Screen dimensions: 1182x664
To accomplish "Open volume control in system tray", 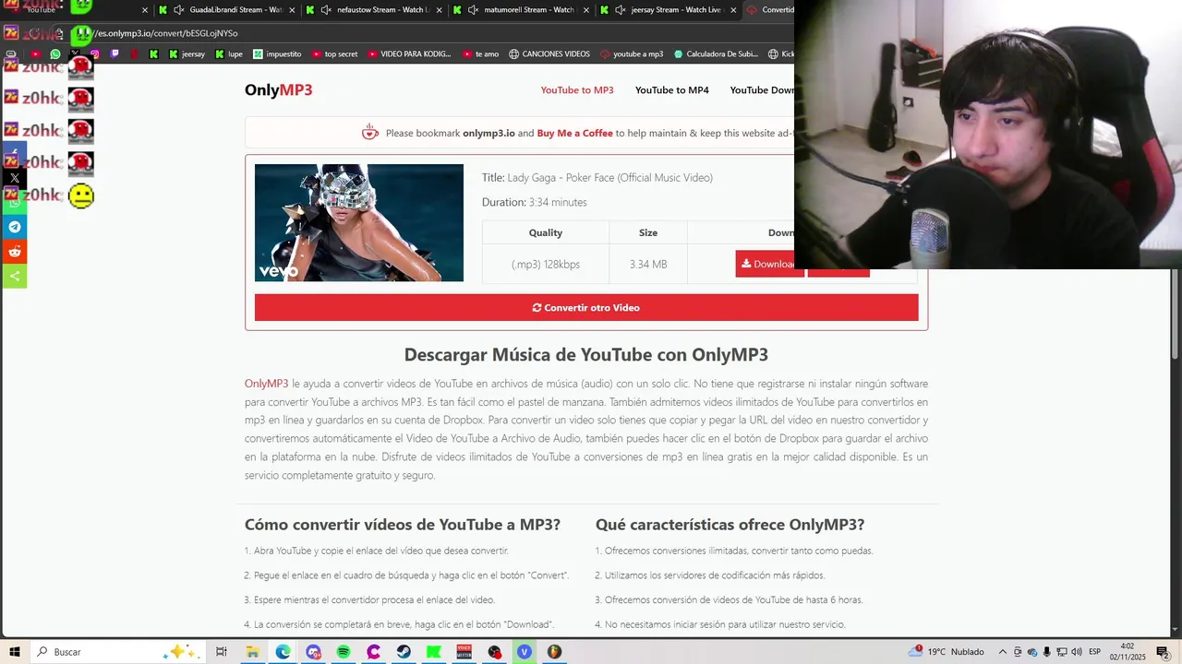I will point(1077,652).
